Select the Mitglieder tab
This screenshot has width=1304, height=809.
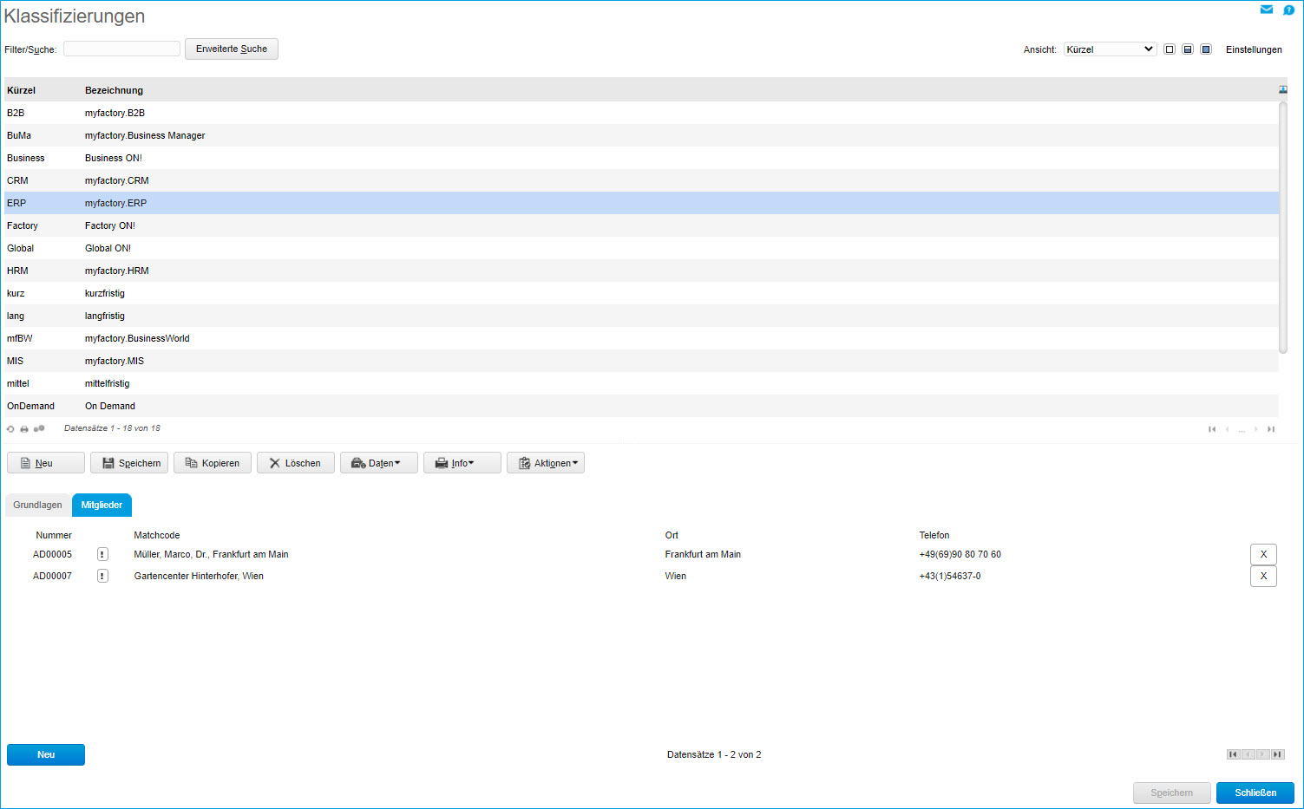click(102, 505)
